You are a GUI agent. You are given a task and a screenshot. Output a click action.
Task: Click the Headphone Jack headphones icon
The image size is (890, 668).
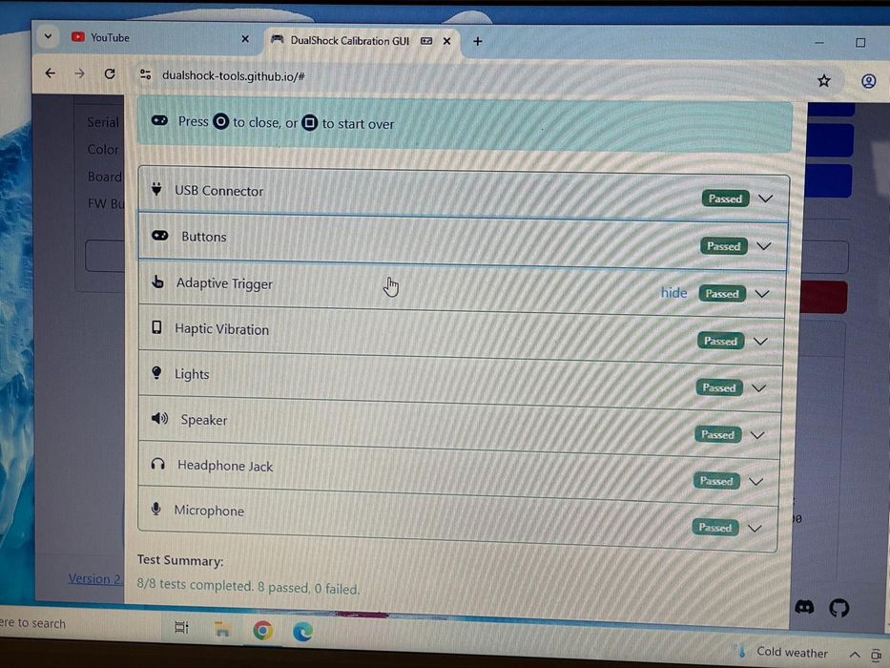click(x=157, y=464)
